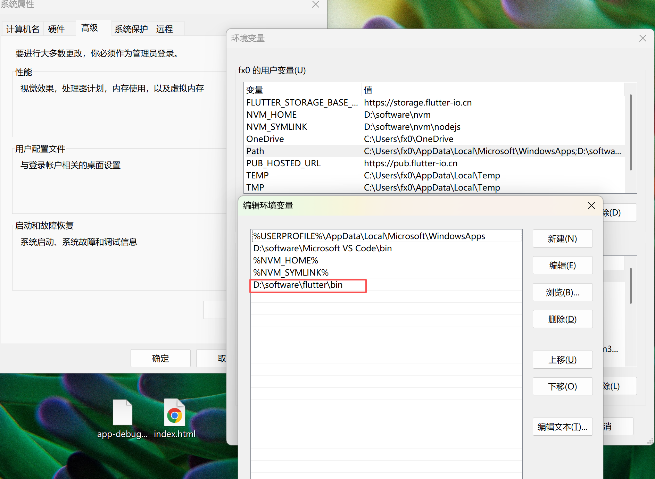The width and height of the screenshot is (655, 479).
Task: Click the 删除(D) button
Action: pos(562,319)
